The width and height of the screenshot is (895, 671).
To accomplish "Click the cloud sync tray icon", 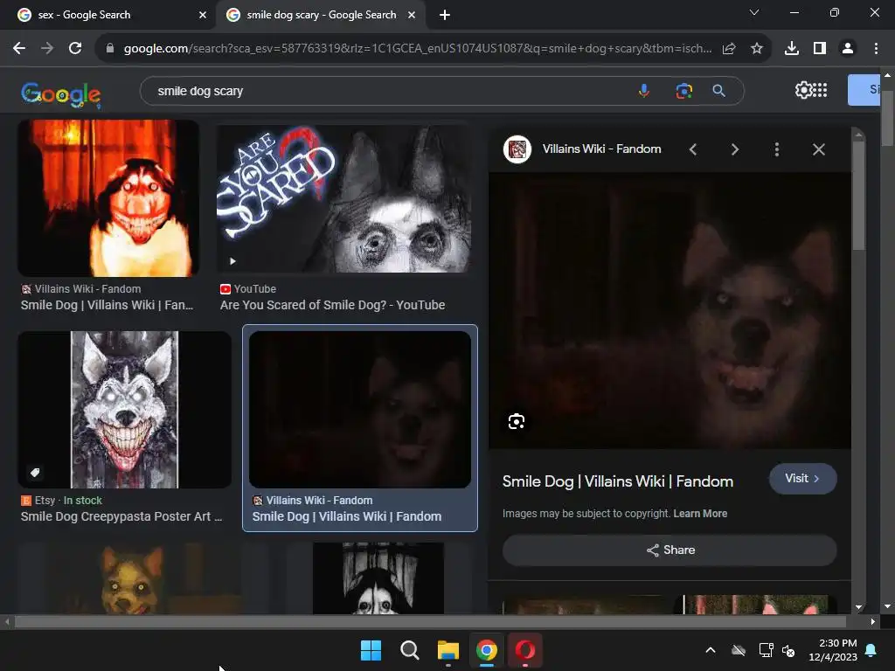I will [739, 650].
